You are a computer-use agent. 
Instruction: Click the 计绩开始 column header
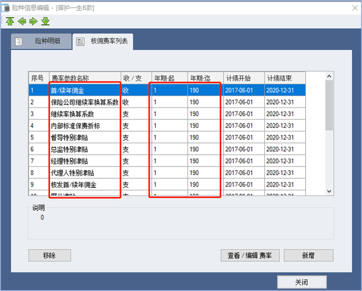click(243, 78)
